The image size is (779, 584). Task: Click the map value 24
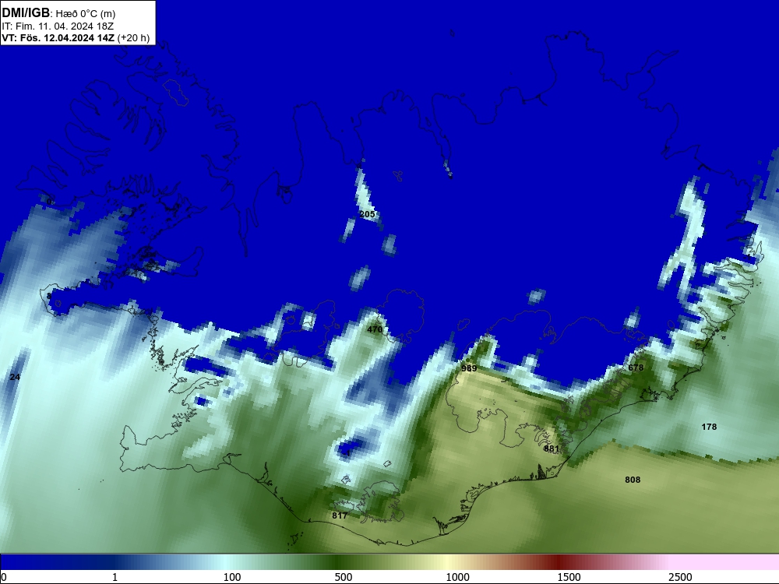15,377
